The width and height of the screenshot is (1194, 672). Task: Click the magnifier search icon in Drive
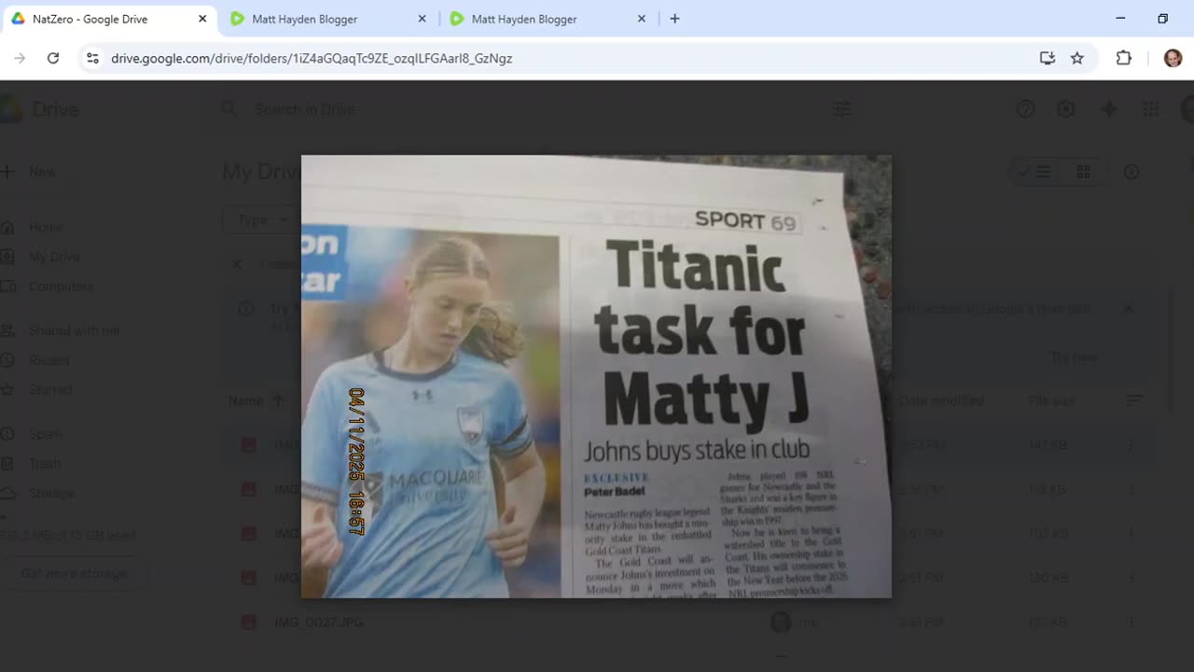[x=229, y=109]
